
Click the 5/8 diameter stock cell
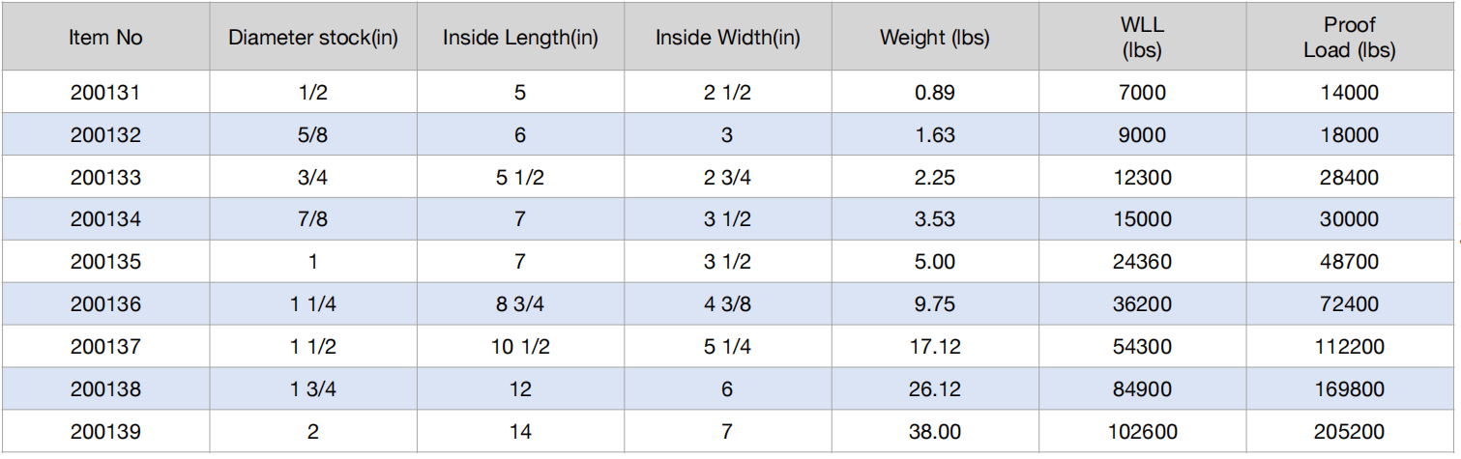point(313,135)
